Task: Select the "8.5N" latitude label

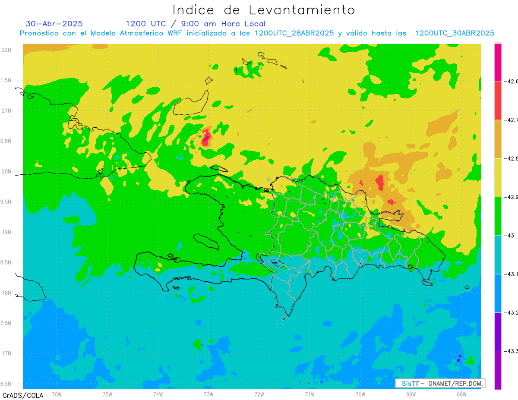Action: click(6, 262)
